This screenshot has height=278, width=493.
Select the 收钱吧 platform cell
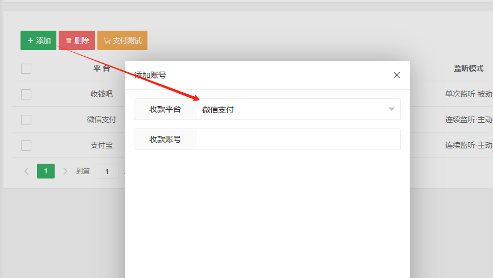pos(101,94)
